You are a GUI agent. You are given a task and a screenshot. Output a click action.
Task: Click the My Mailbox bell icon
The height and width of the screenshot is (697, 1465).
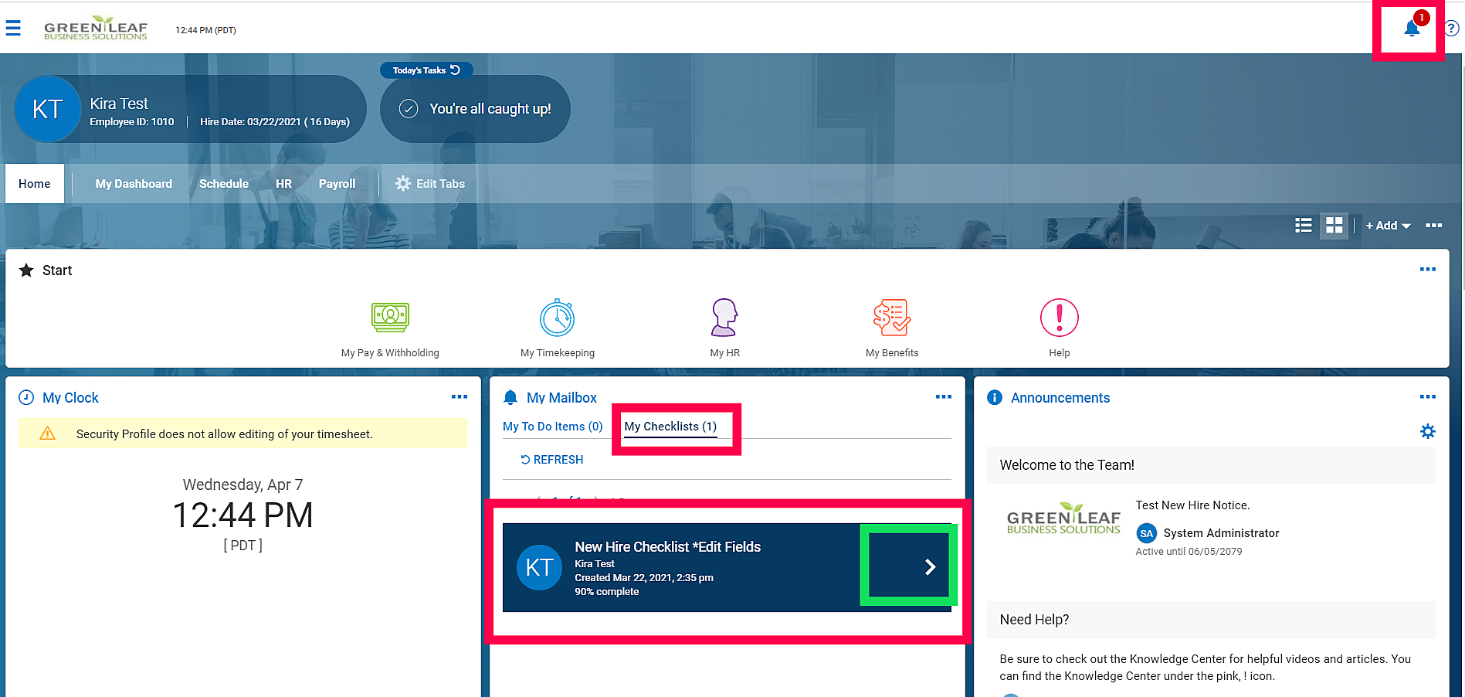510,398
